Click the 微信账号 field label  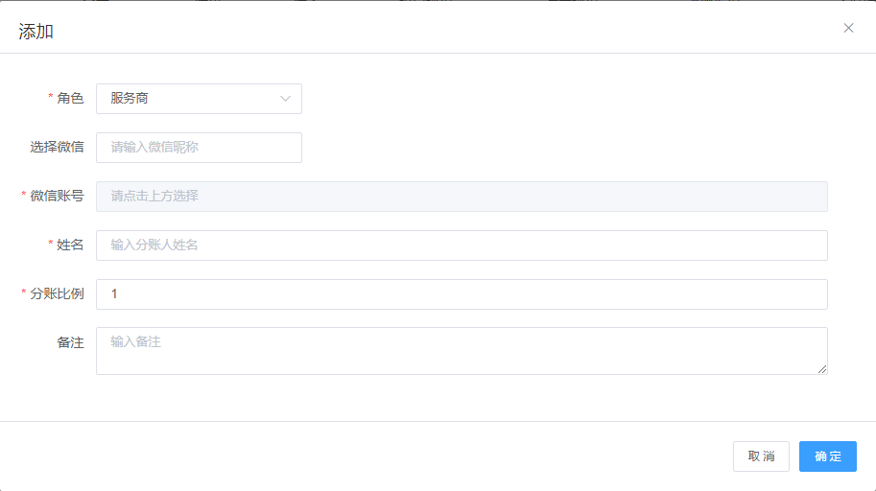pyautogui.click(x=57, y=196)
